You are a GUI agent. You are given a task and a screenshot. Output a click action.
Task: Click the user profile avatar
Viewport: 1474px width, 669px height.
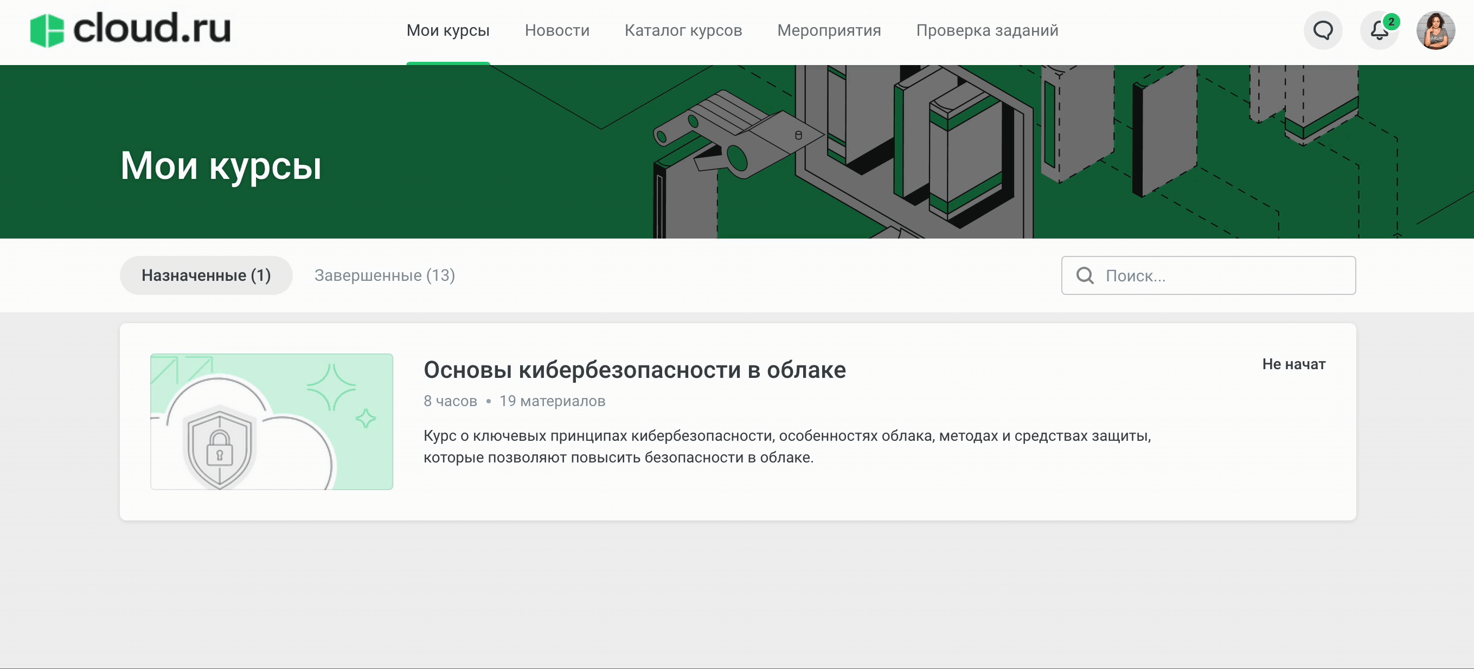click(1435, 30)
